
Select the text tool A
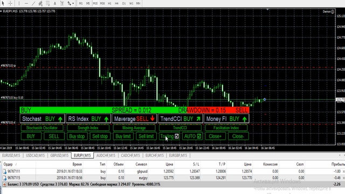coord(55,3)
